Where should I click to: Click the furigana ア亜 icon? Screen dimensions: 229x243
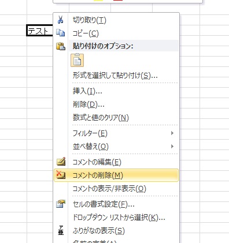(x=61, y=230)
